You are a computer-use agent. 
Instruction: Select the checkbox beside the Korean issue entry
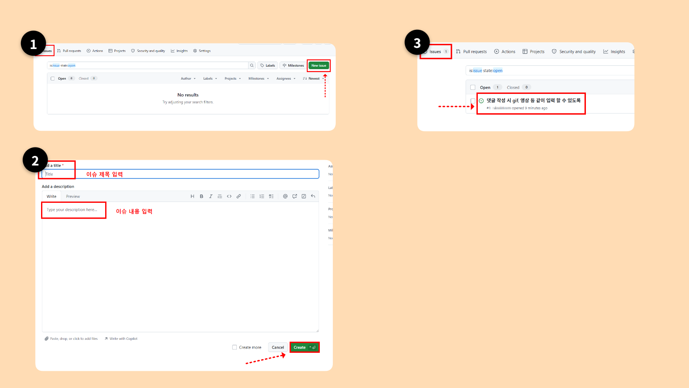point(473,101)
